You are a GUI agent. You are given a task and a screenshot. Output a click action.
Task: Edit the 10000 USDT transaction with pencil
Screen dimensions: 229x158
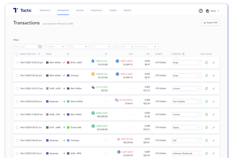pyautogui.click(x=214, y=128)
